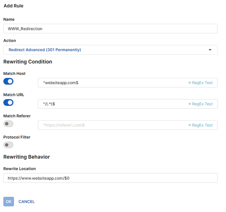Edit the Rewrite Location URL field
The width and height of the screenshot is (226, 212).
110,178
